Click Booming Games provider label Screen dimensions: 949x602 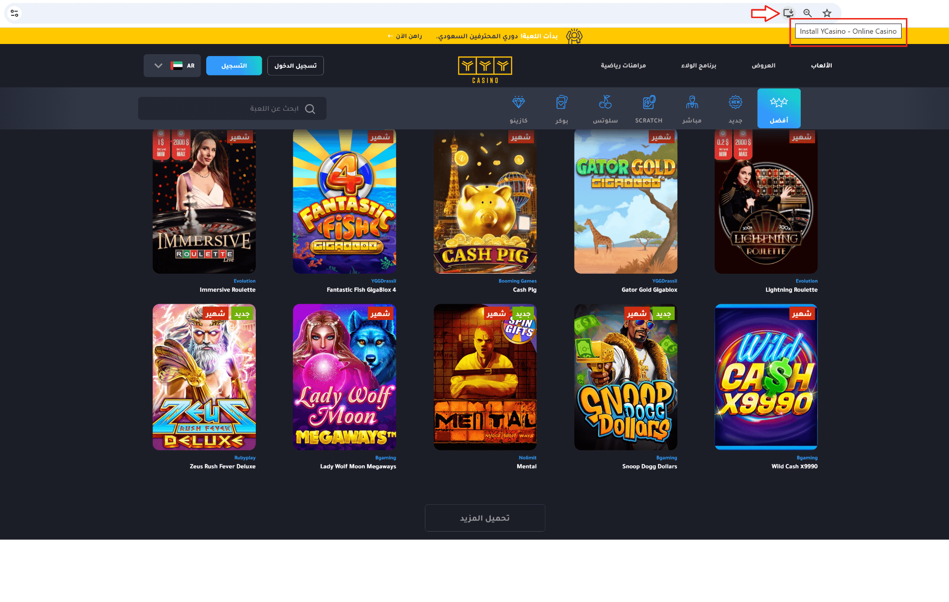518,281
